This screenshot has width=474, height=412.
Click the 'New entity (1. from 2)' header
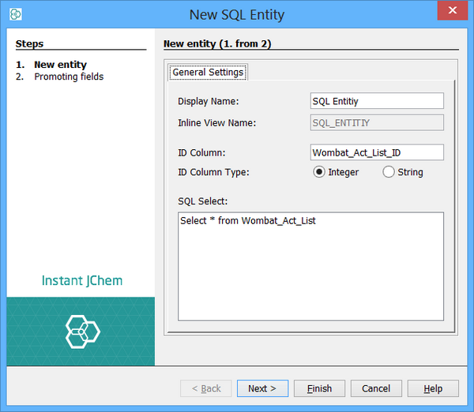coord(217,44)
